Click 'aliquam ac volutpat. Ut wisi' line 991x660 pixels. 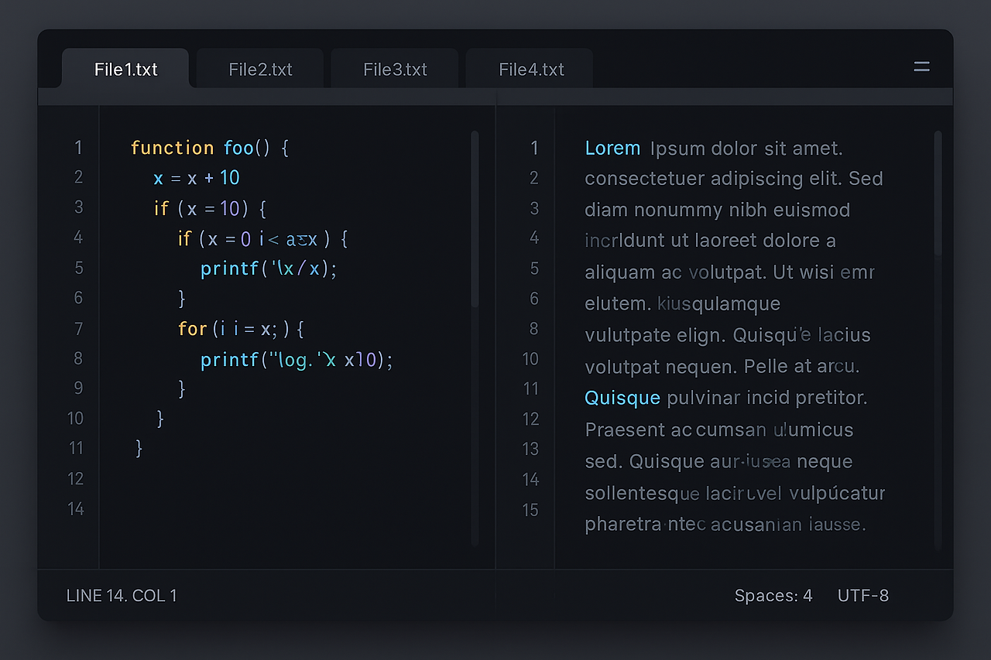[730, 273]
